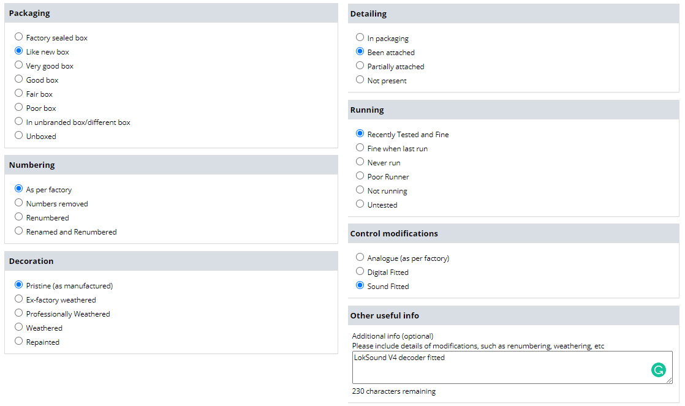The image size is (685, 406).
Task: Click the Grammarly icon in the text area
Action: tap(658, 370)
